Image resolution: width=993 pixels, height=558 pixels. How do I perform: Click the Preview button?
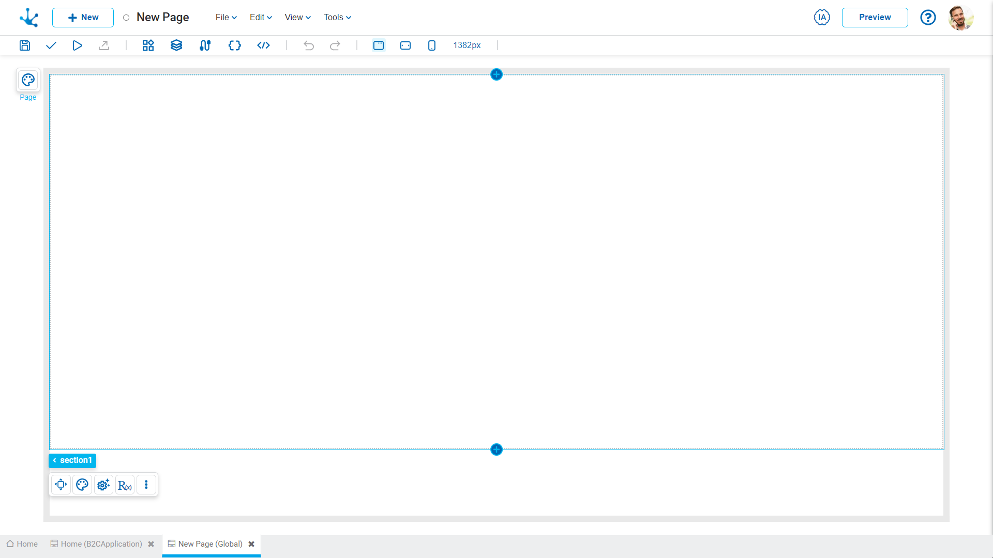(x=875, y=17)
